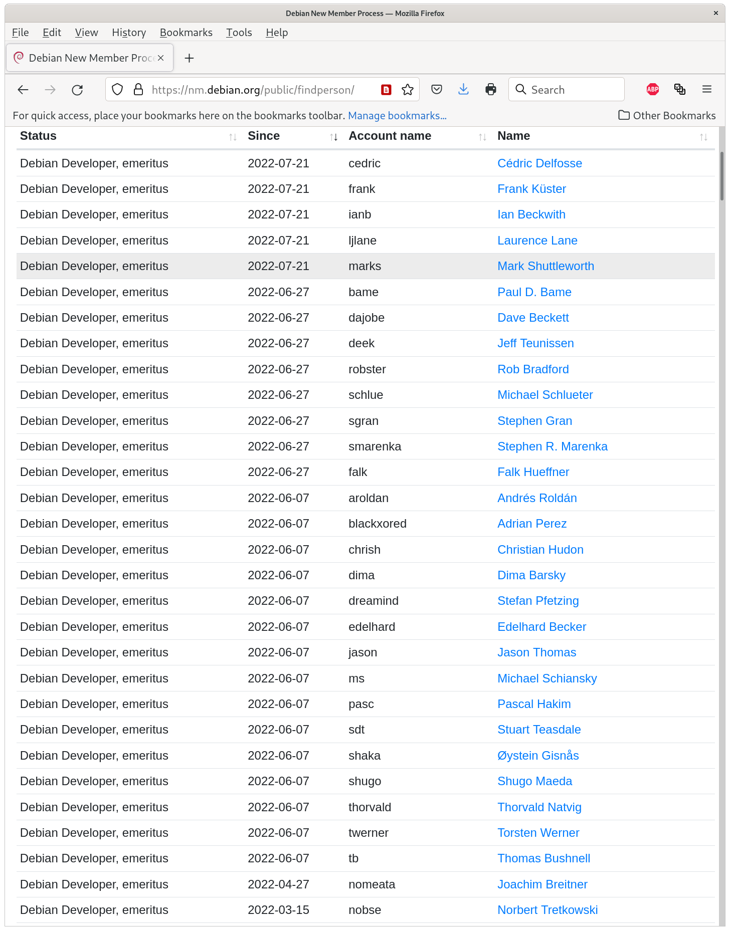Select account name 'dreamind' cell
This screenshot has width=730, height=931.
(x=374, y=601)
